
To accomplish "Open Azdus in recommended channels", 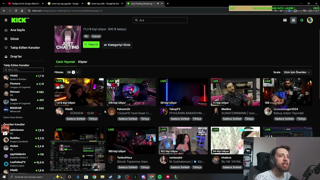I will point(24,147).
